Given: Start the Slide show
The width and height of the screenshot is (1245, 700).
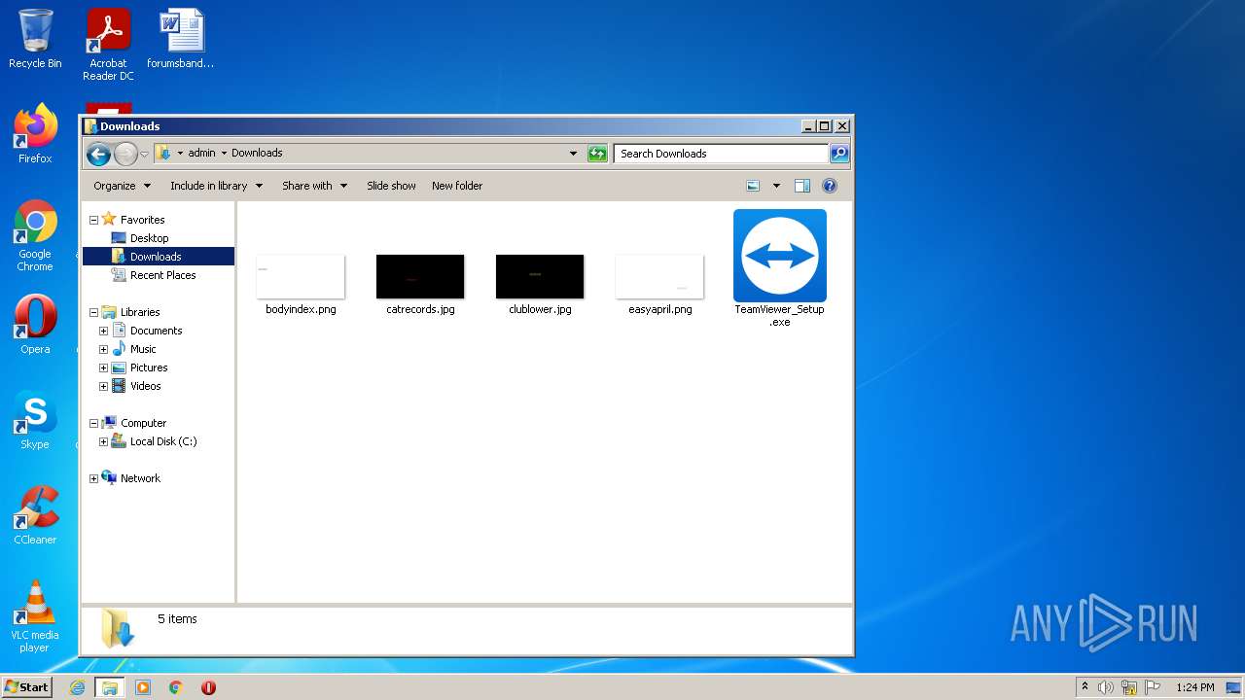Looking at the screenshot, I should click(391, 186).
